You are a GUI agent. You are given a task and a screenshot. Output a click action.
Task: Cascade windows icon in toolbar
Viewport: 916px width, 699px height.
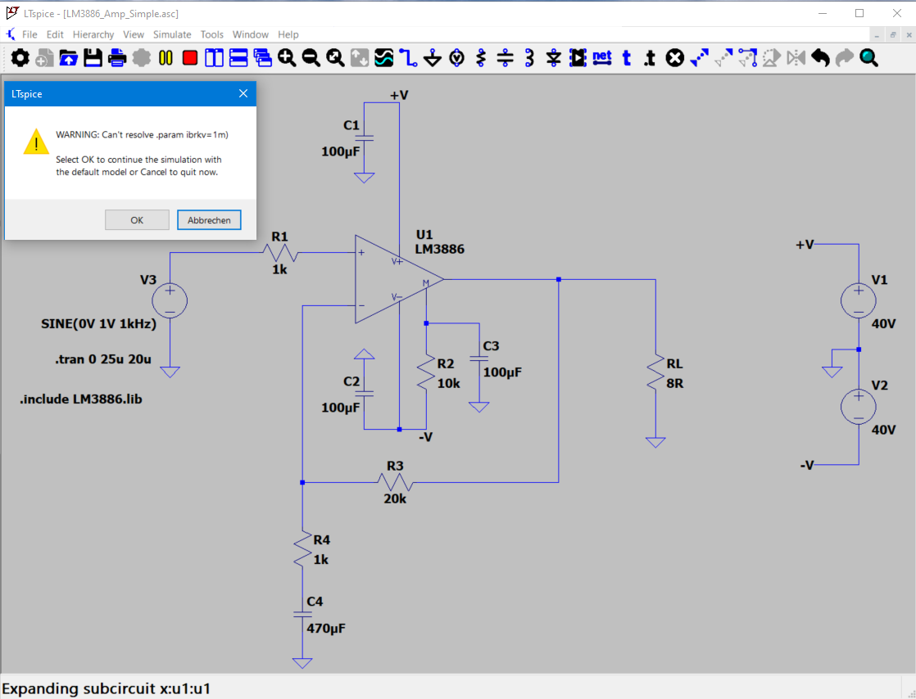pyautogui.click(x=263, y=58)
